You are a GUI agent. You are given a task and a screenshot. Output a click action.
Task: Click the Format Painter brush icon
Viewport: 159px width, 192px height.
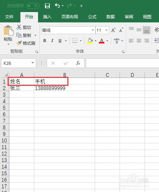tap(19, 43)
